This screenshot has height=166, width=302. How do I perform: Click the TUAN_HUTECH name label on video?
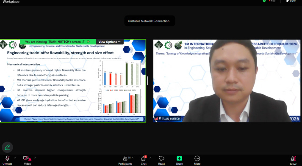click(171, 119)
